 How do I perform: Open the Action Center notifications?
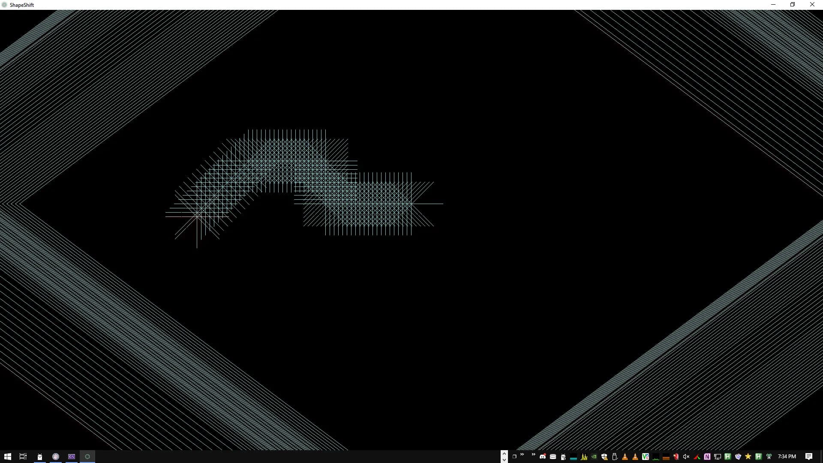click(x=808, y=457)
